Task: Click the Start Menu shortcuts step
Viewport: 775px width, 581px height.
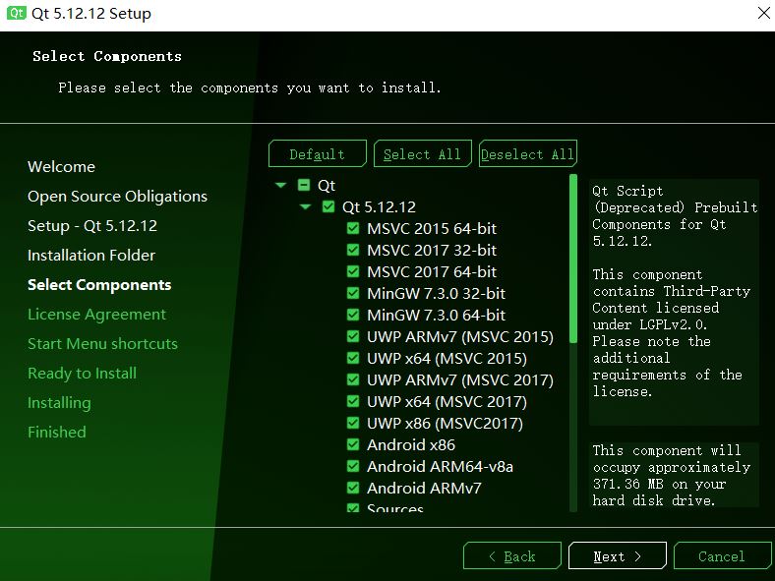Action: 103,343
